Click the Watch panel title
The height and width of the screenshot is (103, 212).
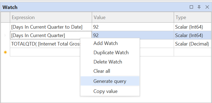pos(10,7)
